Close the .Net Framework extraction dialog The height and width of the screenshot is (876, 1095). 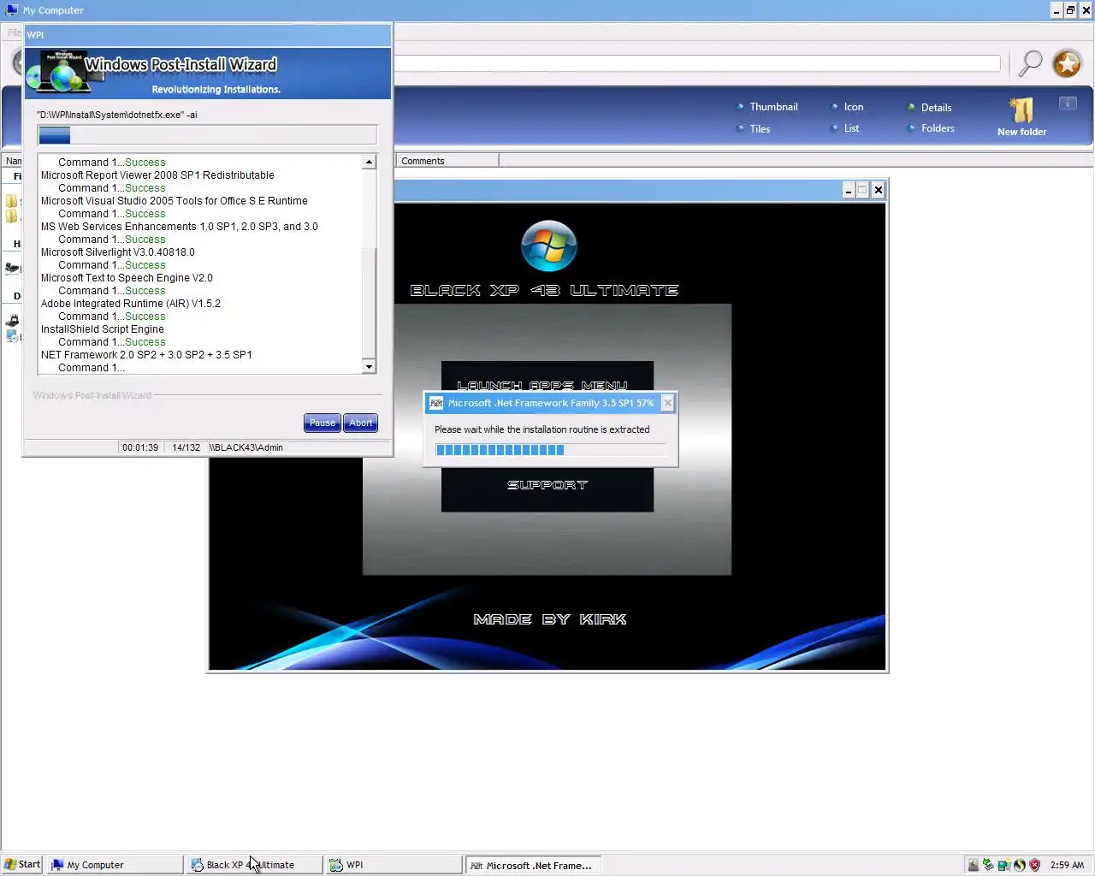click(x=668, y=403)
